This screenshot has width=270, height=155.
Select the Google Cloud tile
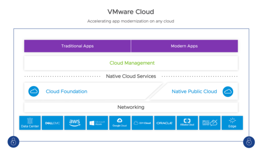(120, 123)
